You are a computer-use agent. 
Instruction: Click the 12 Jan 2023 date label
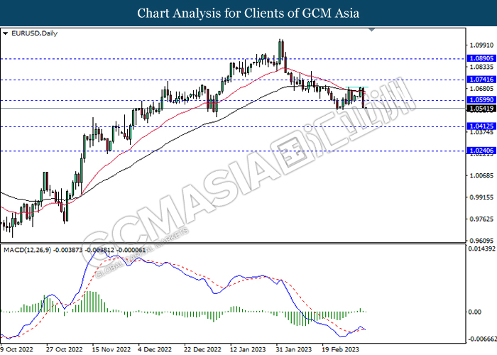(248, 349)
